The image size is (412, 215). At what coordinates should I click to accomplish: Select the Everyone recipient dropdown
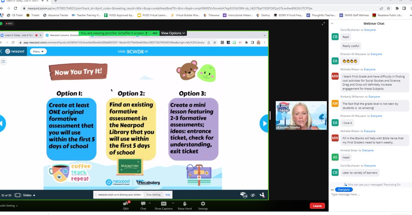[x=344, y=190]
